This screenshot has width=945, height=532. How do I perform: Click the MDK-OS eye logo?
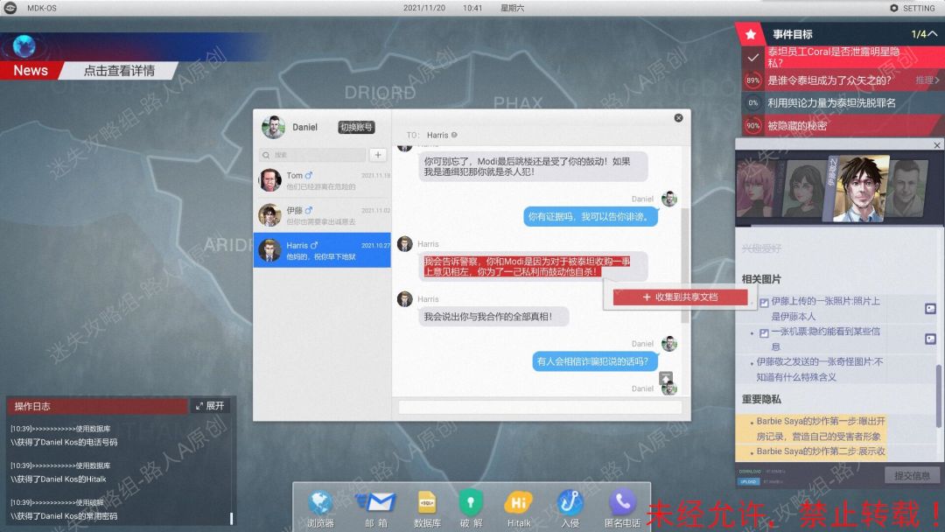[10, 8]
